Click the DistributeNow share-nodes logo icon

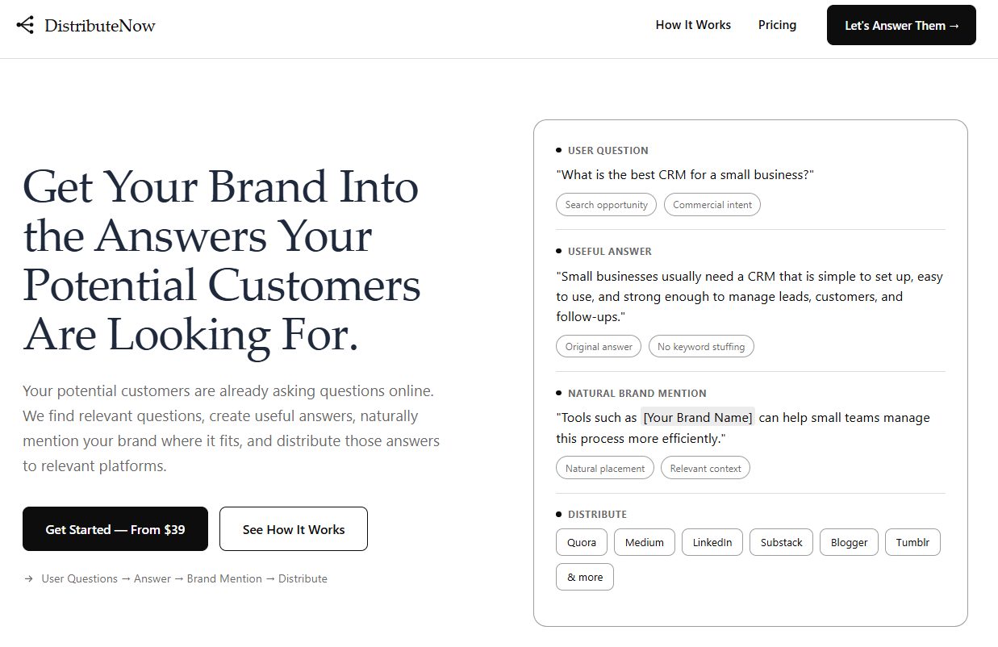25,25
